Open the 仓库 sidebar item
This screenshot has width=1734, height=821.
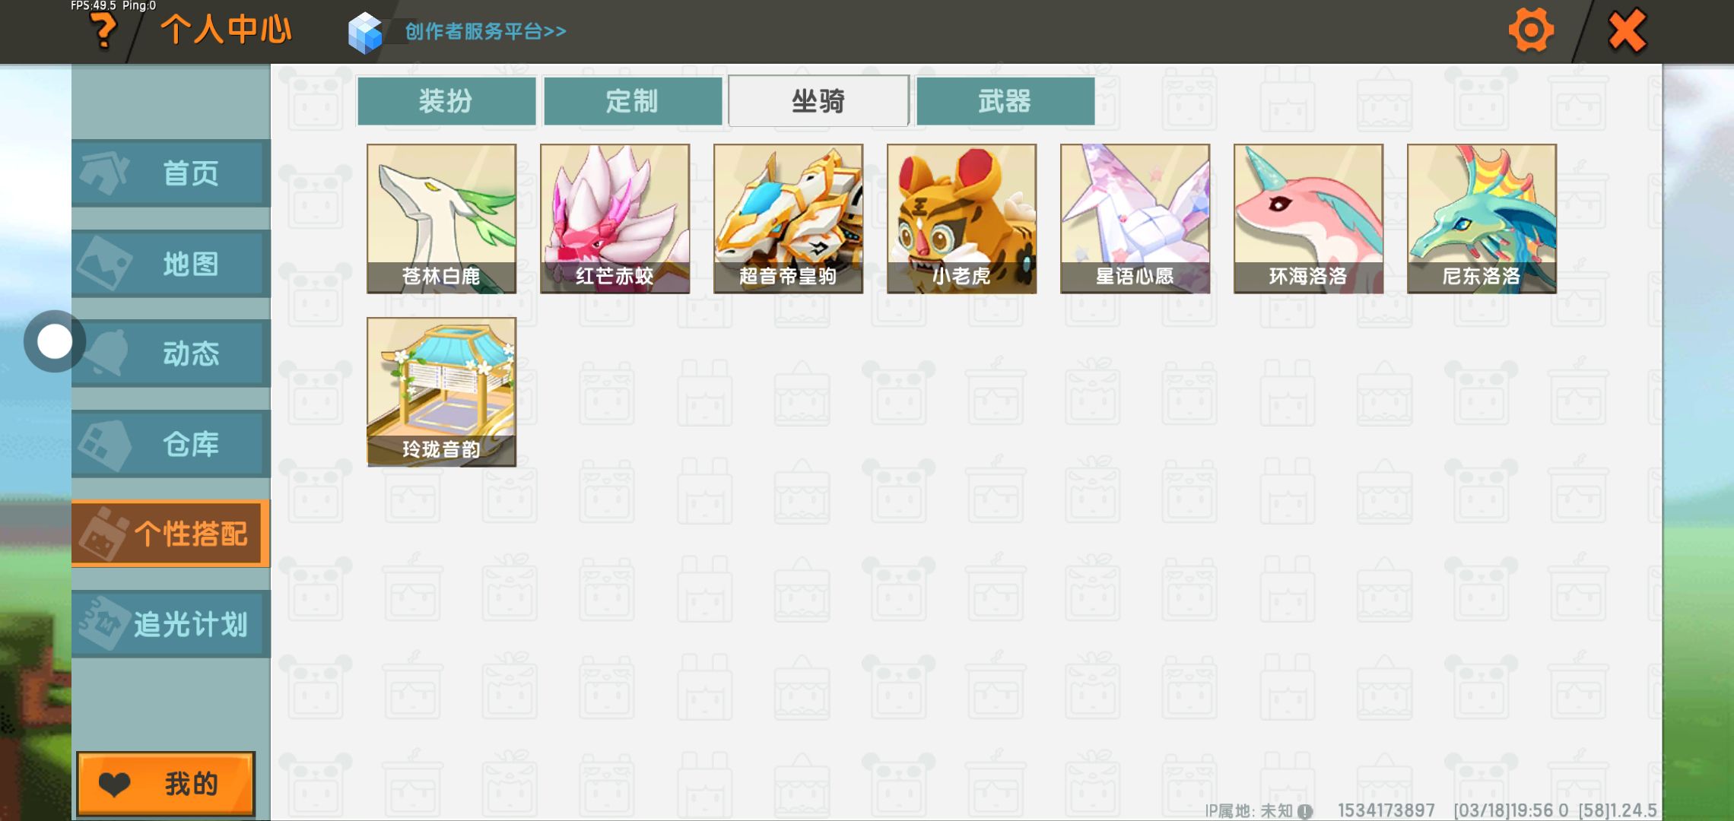coord(171,444)
